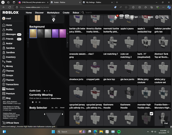
Task: Show next backgrounds with right chevron
Action: (x=67, y=33)
